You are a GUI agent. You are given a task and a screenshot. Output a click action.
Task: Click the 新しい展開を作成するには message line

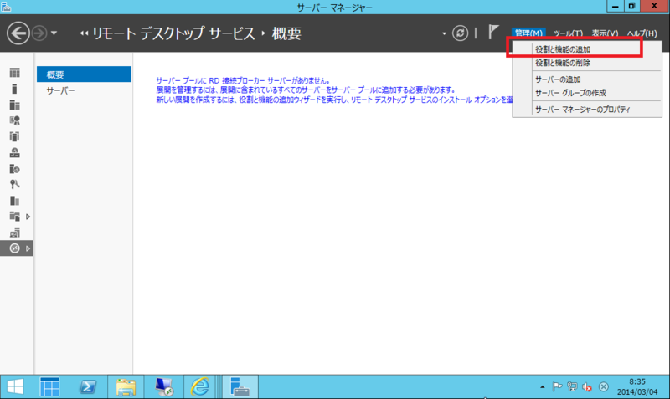(334, 100)
